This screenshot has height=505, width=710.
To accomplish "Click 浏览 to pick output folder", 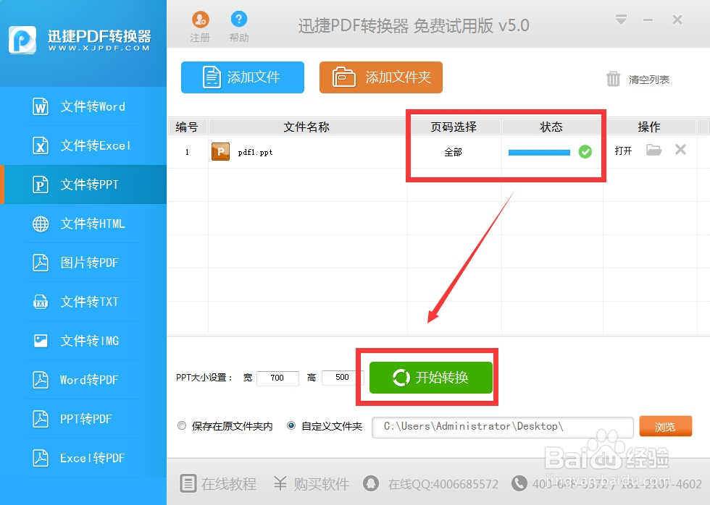I will click(665, 426).
